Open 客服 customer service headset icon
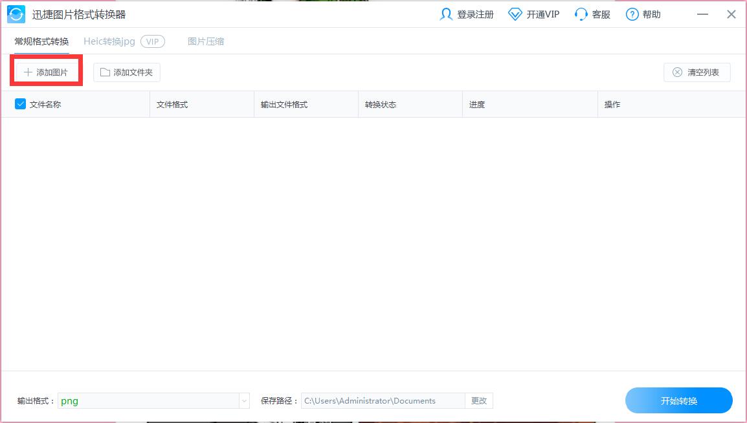 (x=581, y=14)
